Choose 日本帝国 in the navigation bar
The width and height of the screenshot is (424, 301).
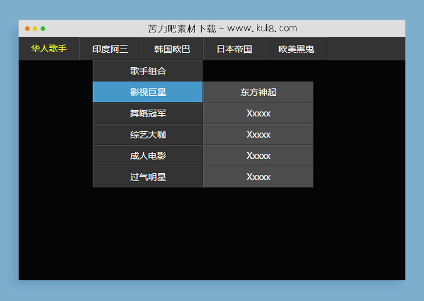(x=234, y=49)
